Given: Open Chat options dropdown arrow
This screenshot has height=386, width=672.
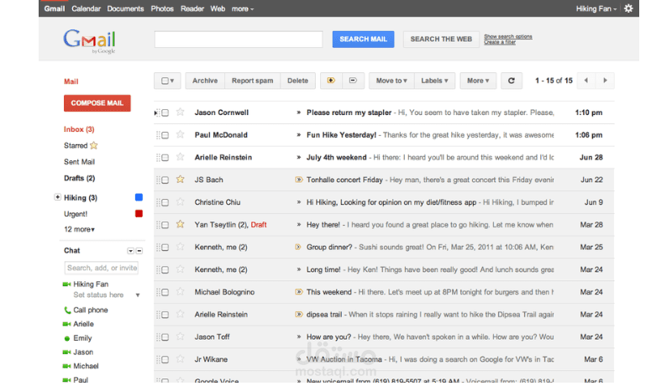Looking at the screenshot, I should (x=130, y=251).
